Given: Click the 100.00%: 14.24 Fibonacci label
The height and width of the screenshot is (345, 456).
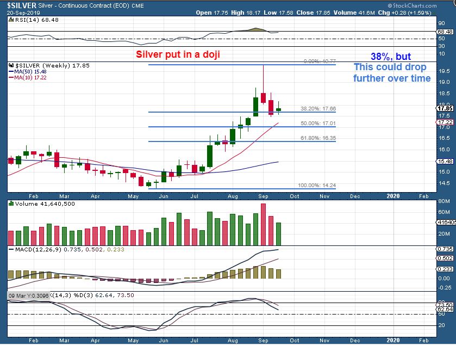Looking at the screenshot, I should pos(317,186).
